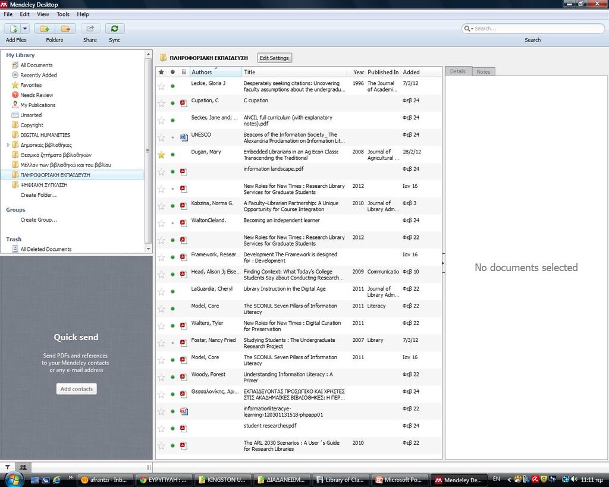This screenshot has height=487, width=609.
Task: Select Recently Added in the library
Action: pos(39,75)
